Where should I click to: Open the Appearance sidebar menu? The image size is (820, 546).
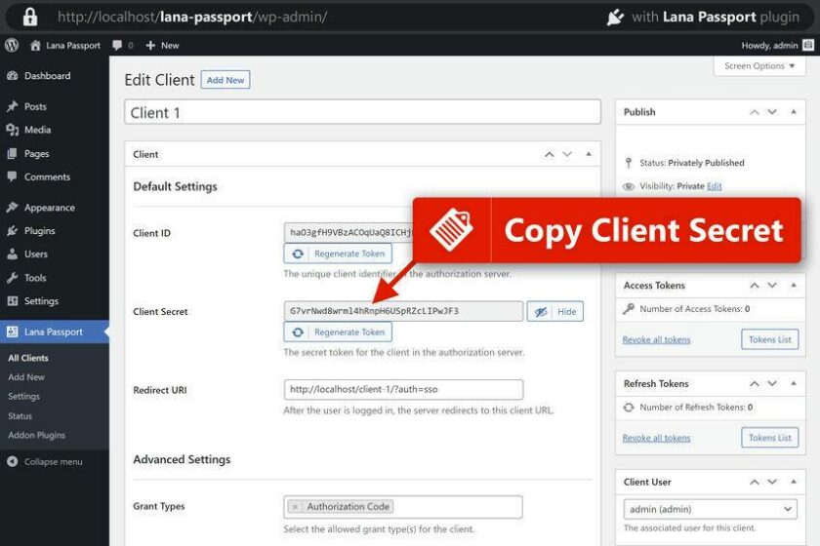(49, 208)
